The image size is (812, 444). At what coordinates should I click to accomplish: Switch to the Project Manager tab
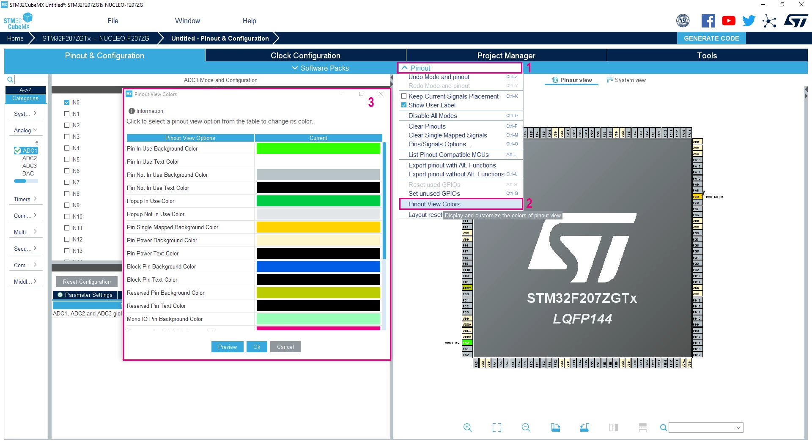tap(506, 55)
